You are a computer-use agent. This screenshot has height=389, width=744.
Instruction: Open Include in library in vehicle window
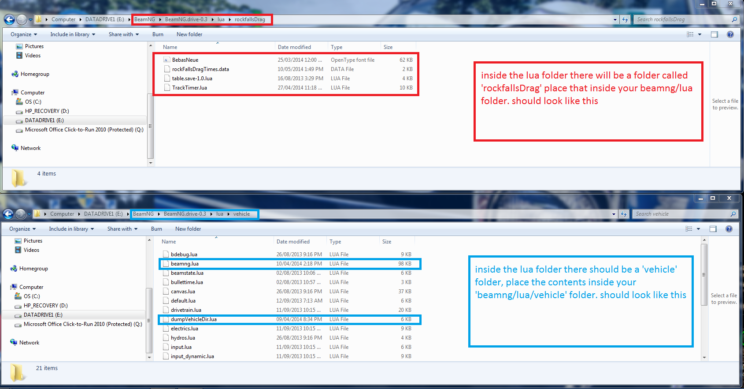[x=71, y=229]
